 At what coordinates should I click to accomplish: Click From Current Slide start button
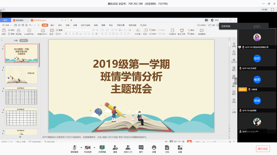click(x=29, y=31)
